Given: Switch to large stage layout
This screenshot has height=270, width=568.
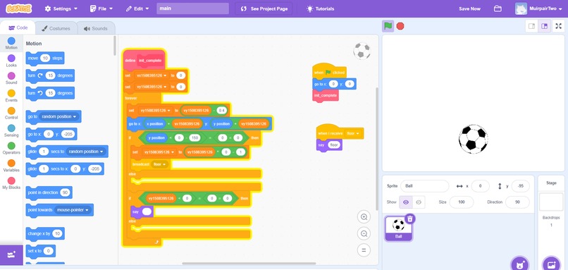Looking at the screenshot, I should tap(544, 26).
